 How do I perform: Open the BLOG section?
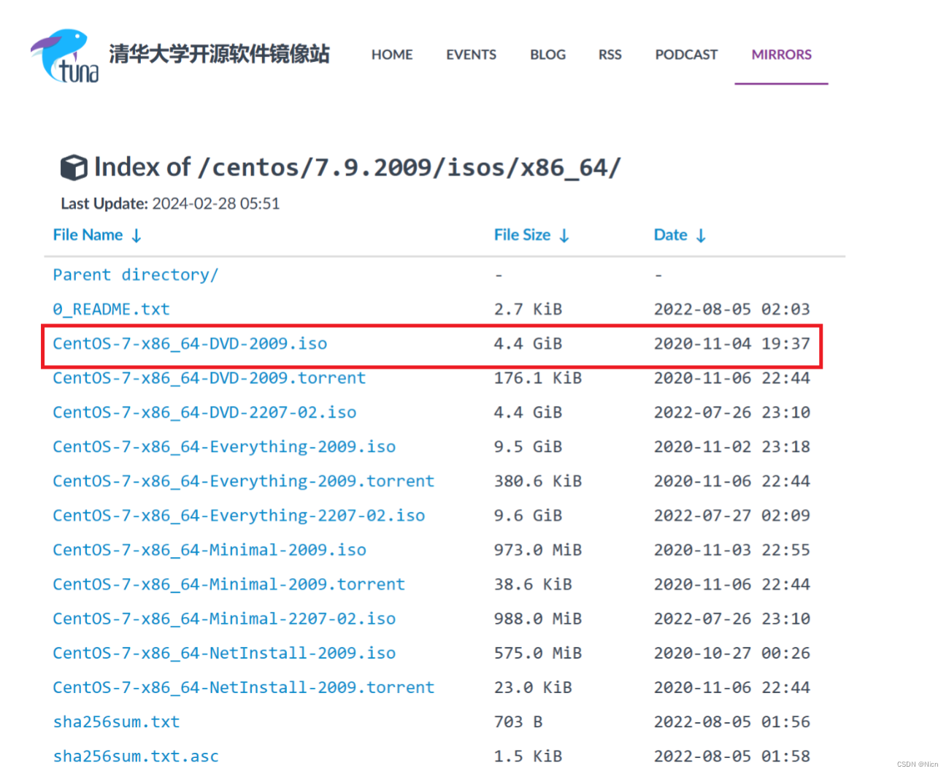(x=547, y=55)
